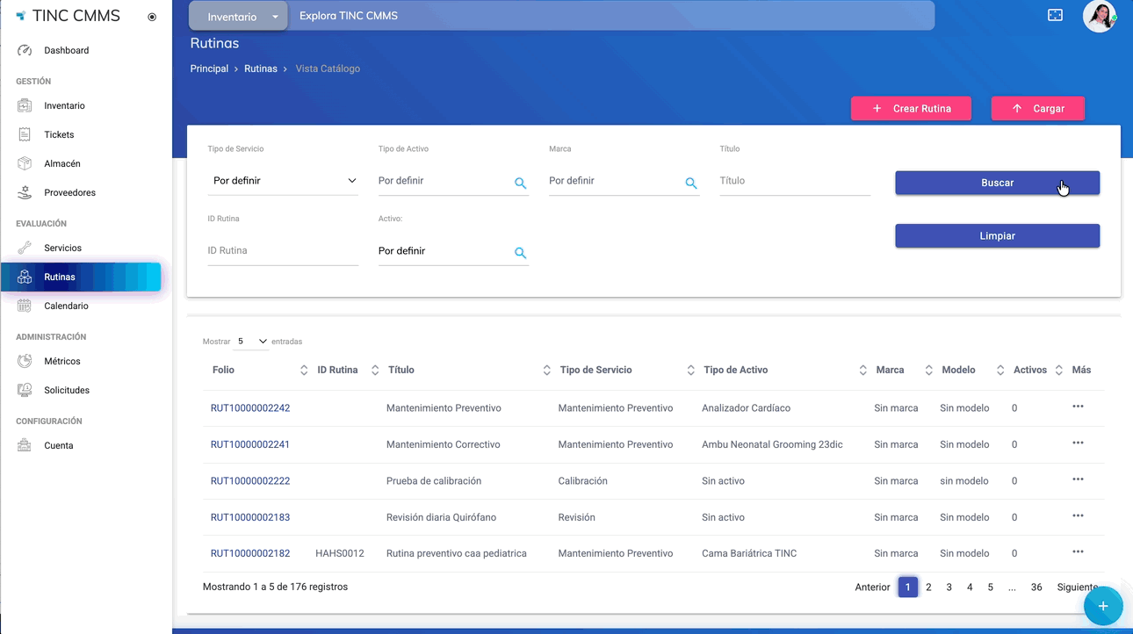This screenshot has width=1133, height=634.
Task: Click the Título input field
Action: coord(794,181)
